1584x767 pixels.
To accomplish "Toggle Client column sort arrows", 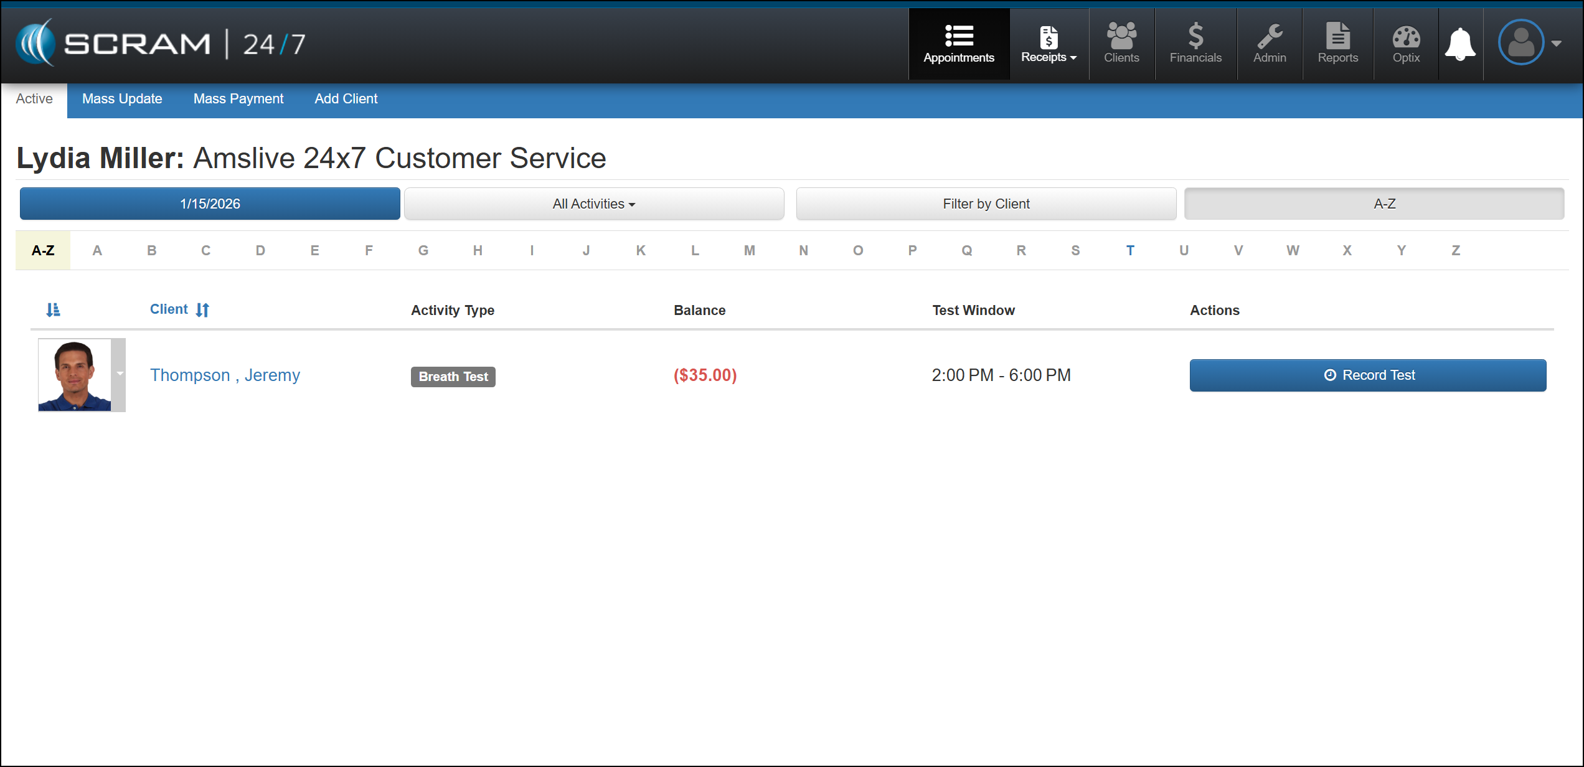I will click(202, 309).
